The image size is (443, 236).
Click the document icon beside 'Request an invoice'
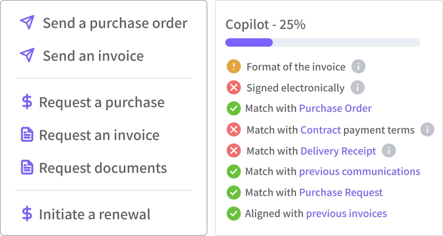click(x=26, y=135)
